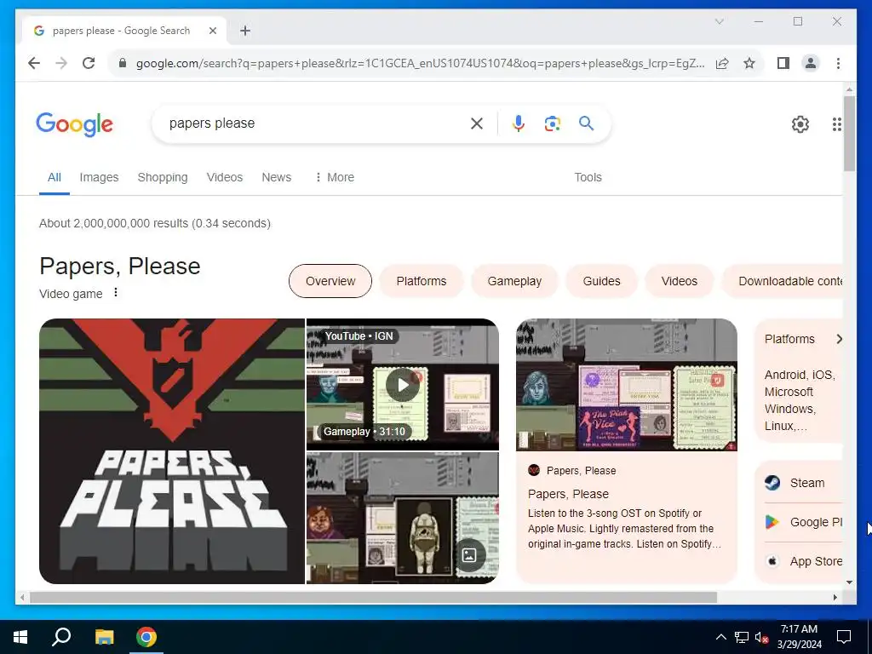Open Google Play store link
The height and width of the screenshot is (654, 872).
(x=803, y=522)
